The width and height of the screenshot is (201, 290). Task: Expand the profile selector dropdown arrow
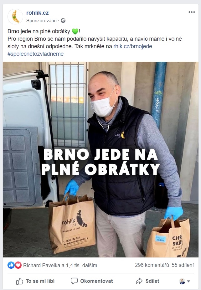click(x=188, y=281)
